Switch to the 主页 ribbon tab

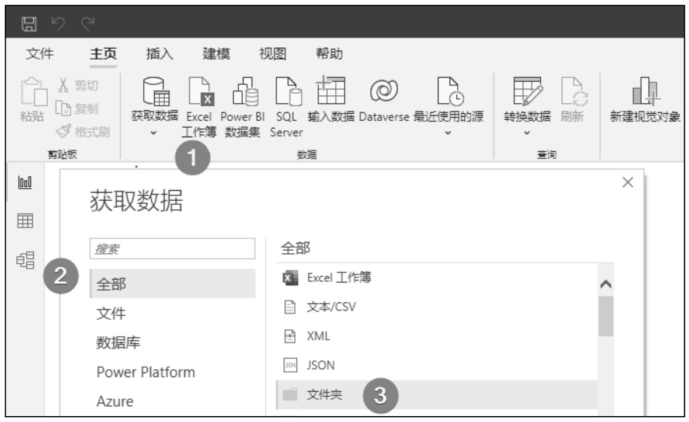click(103, 54)
